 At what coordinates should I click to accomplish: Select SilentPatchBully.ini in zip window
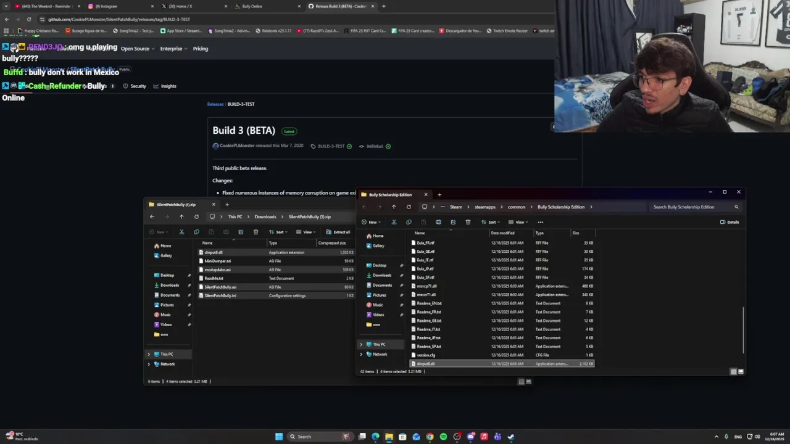(220, 295)
